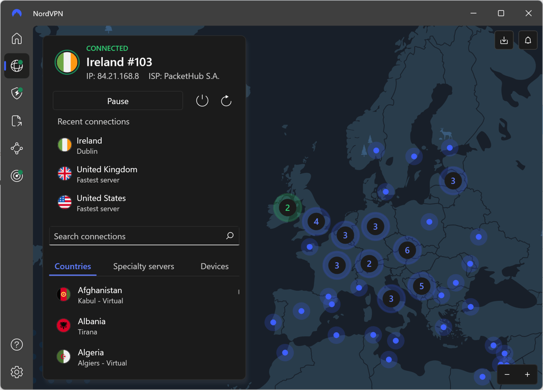Open notifications bell icon
Screen dimensions: 543x390
(x=528, y=40)
